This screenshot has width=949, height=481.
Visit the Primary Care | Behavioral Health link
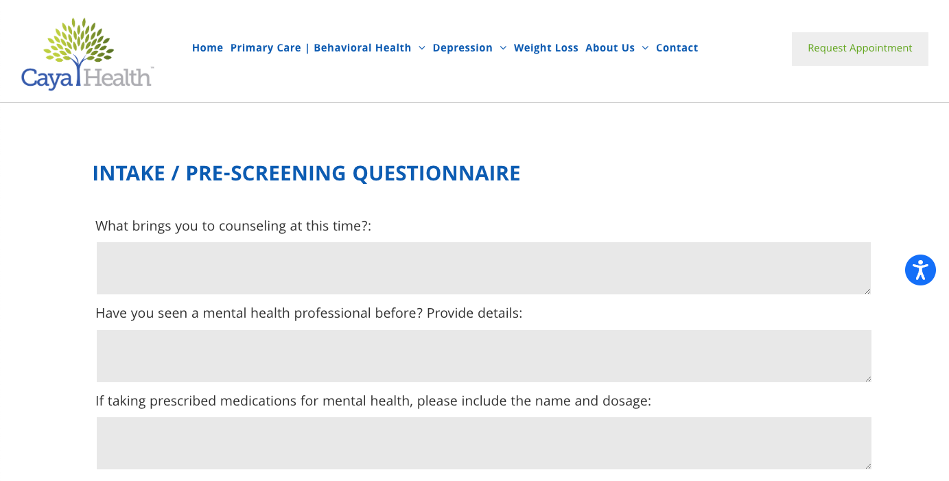click(320, 47)
